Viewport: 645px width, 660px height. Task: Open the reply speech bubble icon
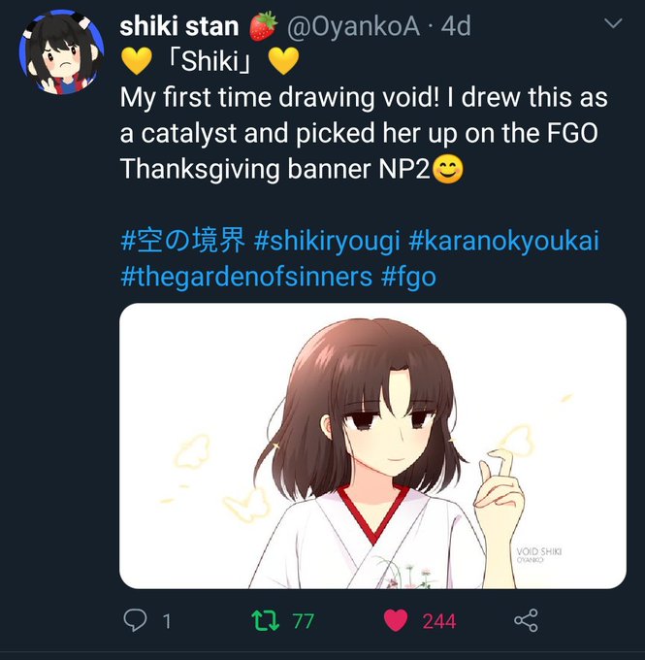135,620
